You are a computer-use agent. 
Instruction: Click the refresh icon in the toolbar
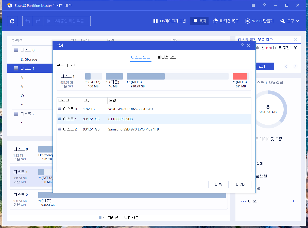pos(12,21)
